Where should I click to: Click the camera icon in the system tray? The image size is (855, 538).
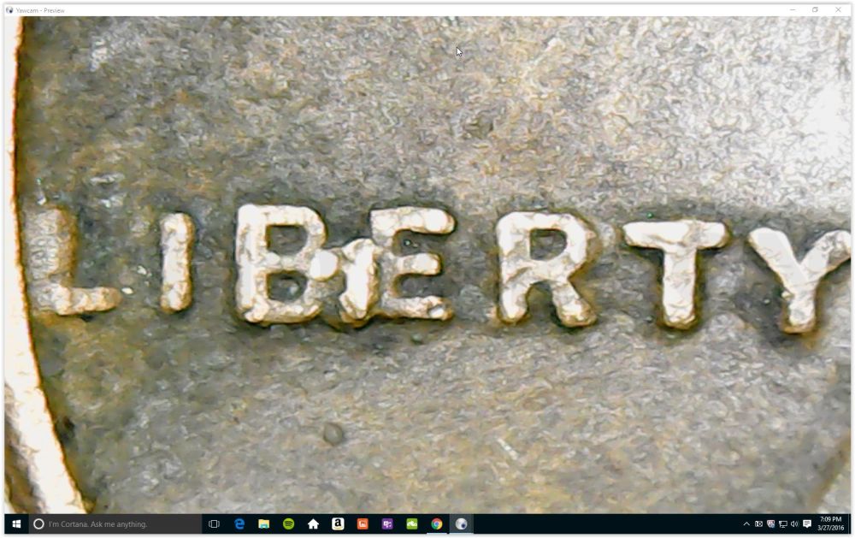point(758,523)
